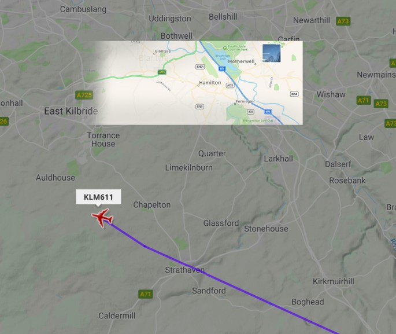The height and width of the screenshot is (334, 396).
Task: Click the Motherwell label on inset map
Action: (241, 61)
